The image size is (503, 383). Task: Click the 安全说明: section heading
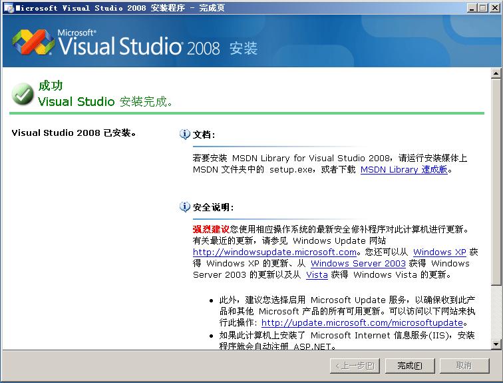click(x=214, y=207)
